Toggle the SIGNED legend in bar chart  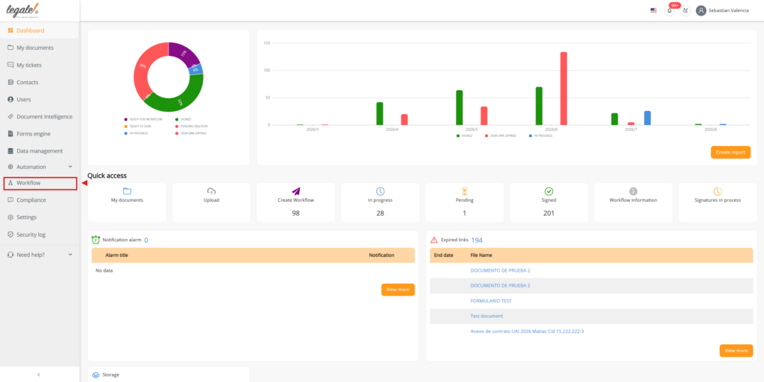(x=465, y=136)
